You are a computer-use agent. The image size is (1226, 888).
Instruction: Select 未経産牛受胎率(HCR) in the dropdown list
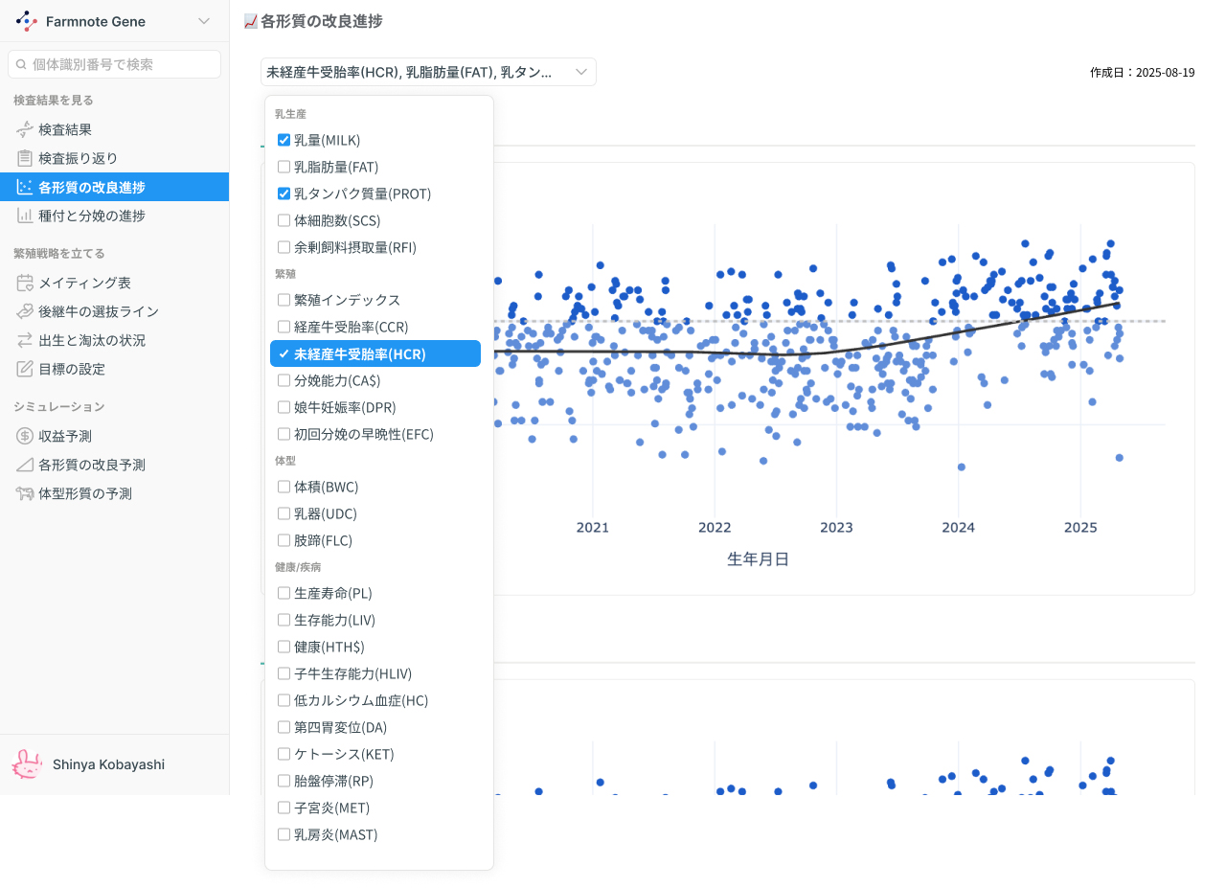(375, 354)
